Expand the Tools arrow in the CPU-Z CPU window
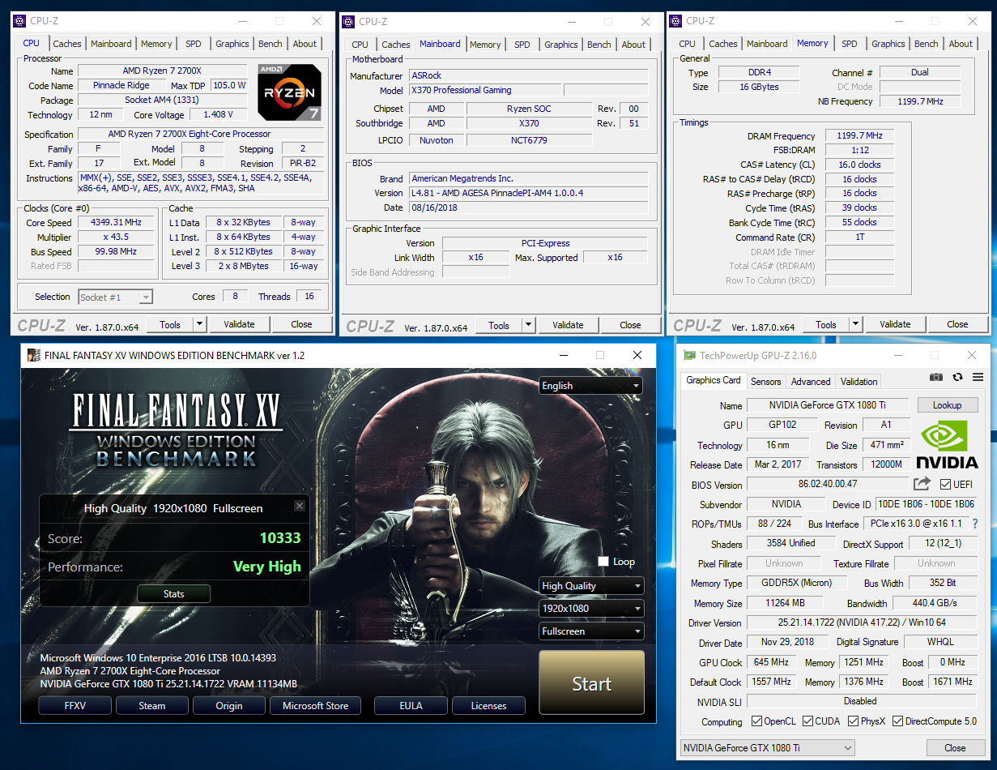997x770 pixels. tap(200, 324)
